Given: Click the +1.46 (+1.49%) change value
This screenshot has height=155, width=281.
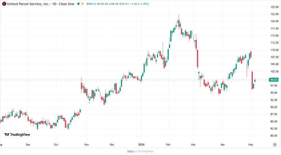Looking at the screenshot, I should pos(140,4).
